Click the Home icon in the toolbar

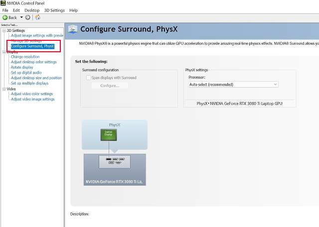[38, 17]
